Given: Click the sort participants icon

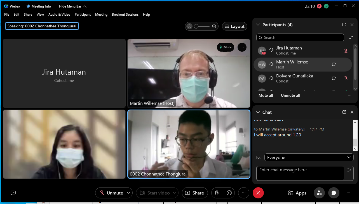Looking at the screenshot, I should coord(351,37).
